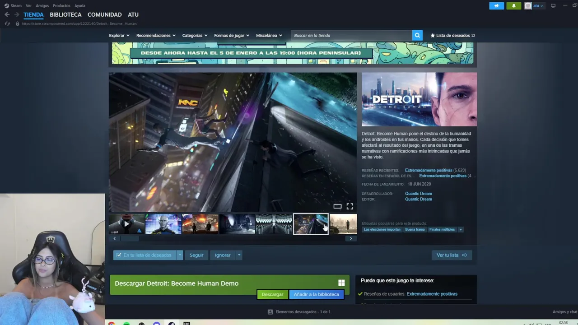The image size is (578, 325).
Task: Open Amigos y chat panel
Action: 564,312
